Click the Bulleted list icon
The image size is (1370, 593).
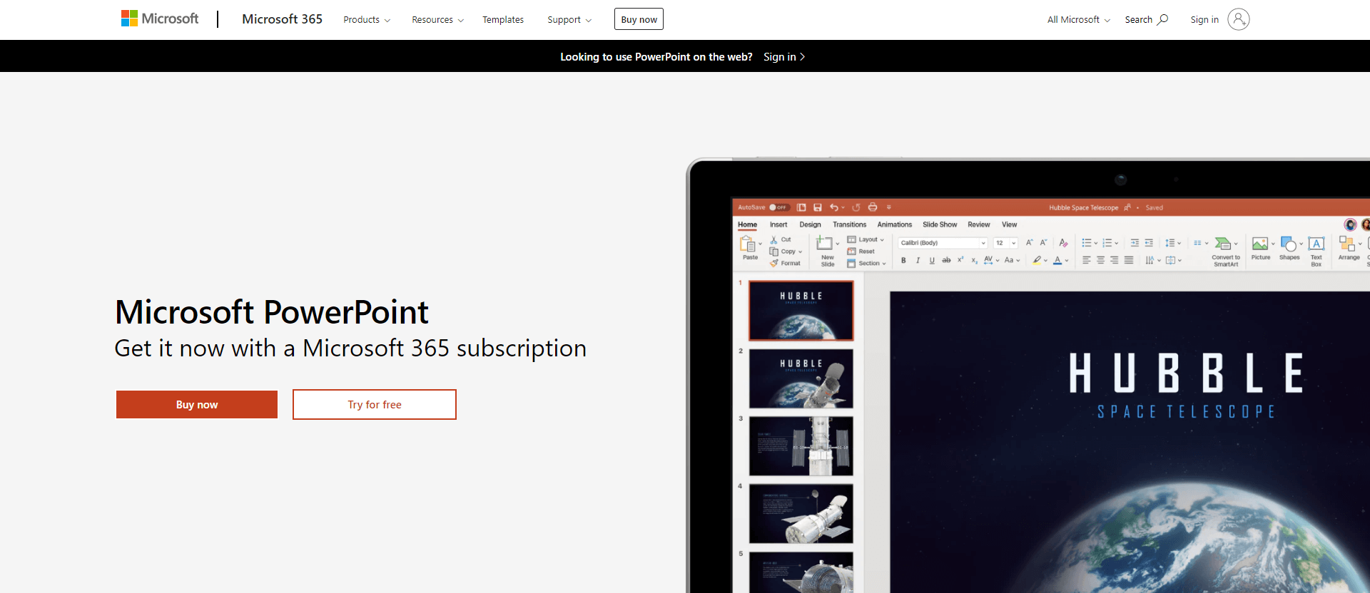[1086, 243]
